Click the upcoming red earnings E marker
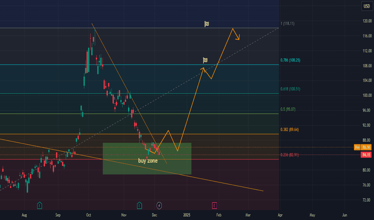This screenshot has height=220, width=374. (x=214, y=206)
